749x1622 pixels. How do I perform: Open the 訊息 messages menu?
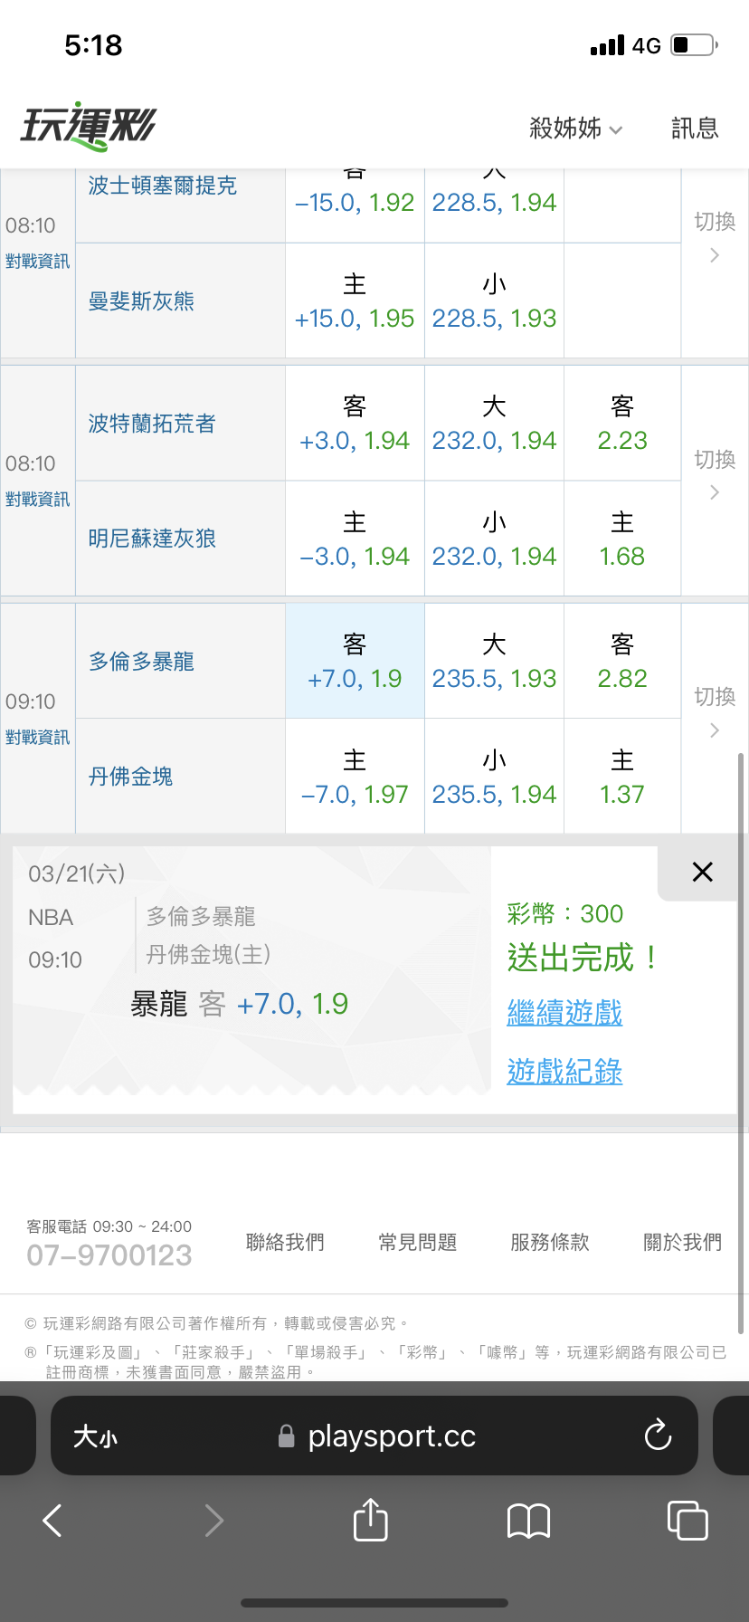695,129
